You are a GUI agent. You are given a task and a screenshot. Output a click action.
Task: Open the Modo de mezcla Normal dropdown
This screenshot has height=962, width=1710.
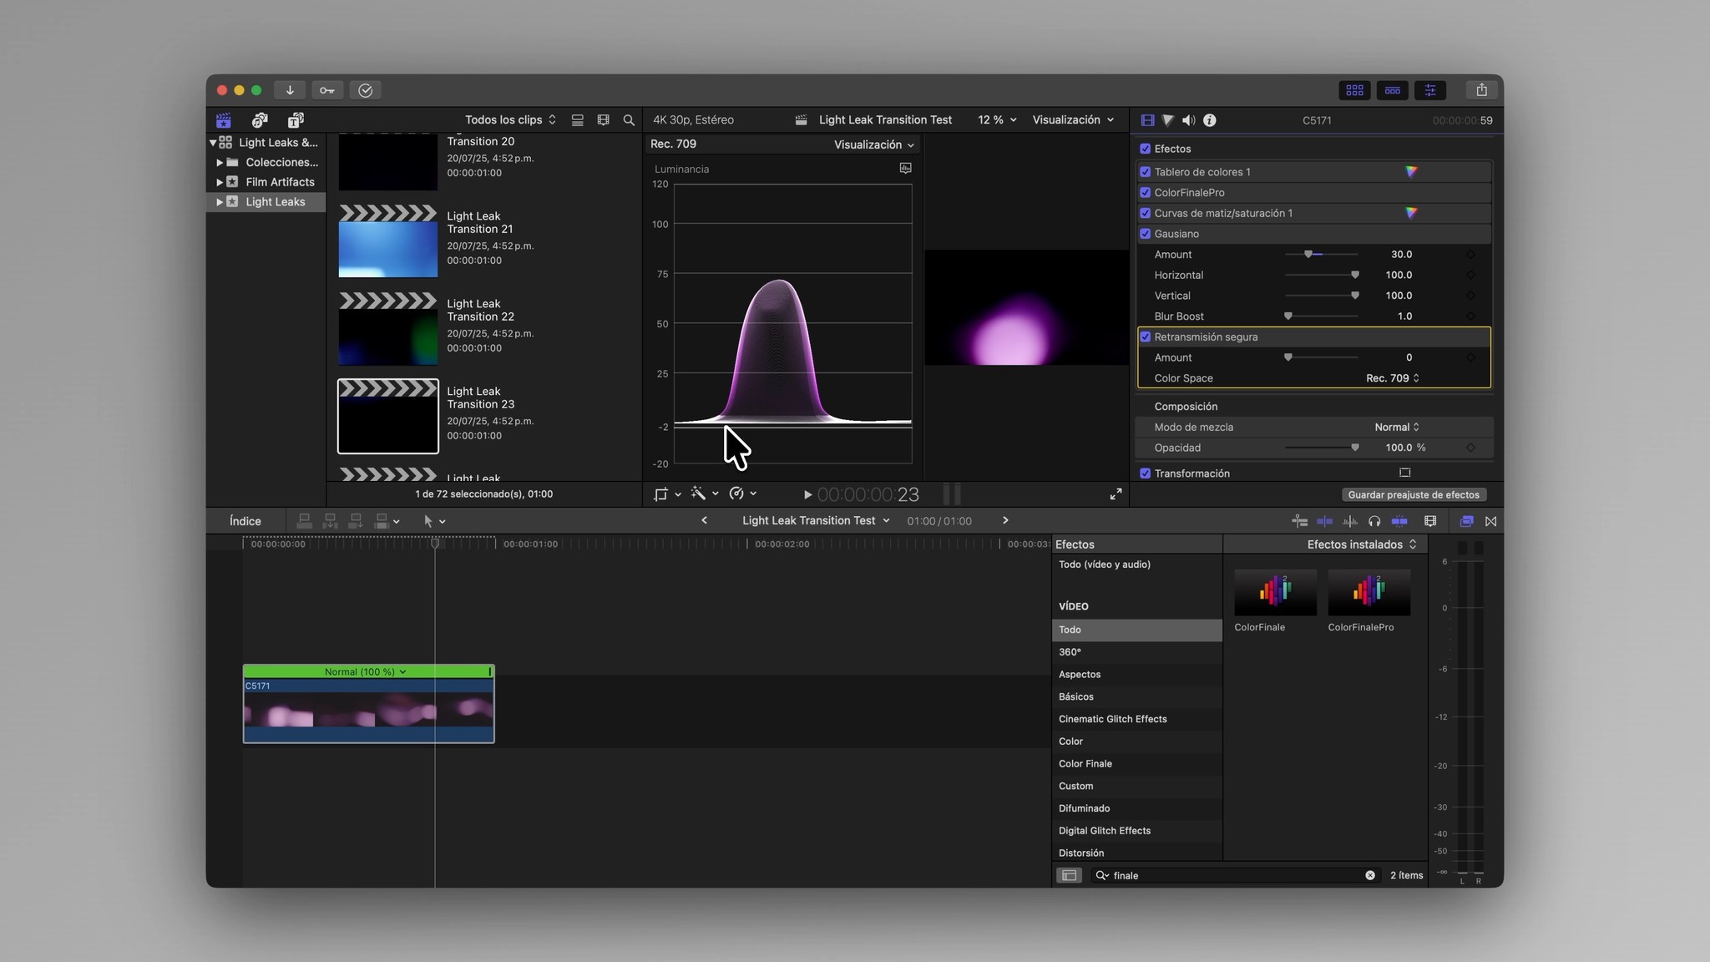click(x=1396, y=428)
